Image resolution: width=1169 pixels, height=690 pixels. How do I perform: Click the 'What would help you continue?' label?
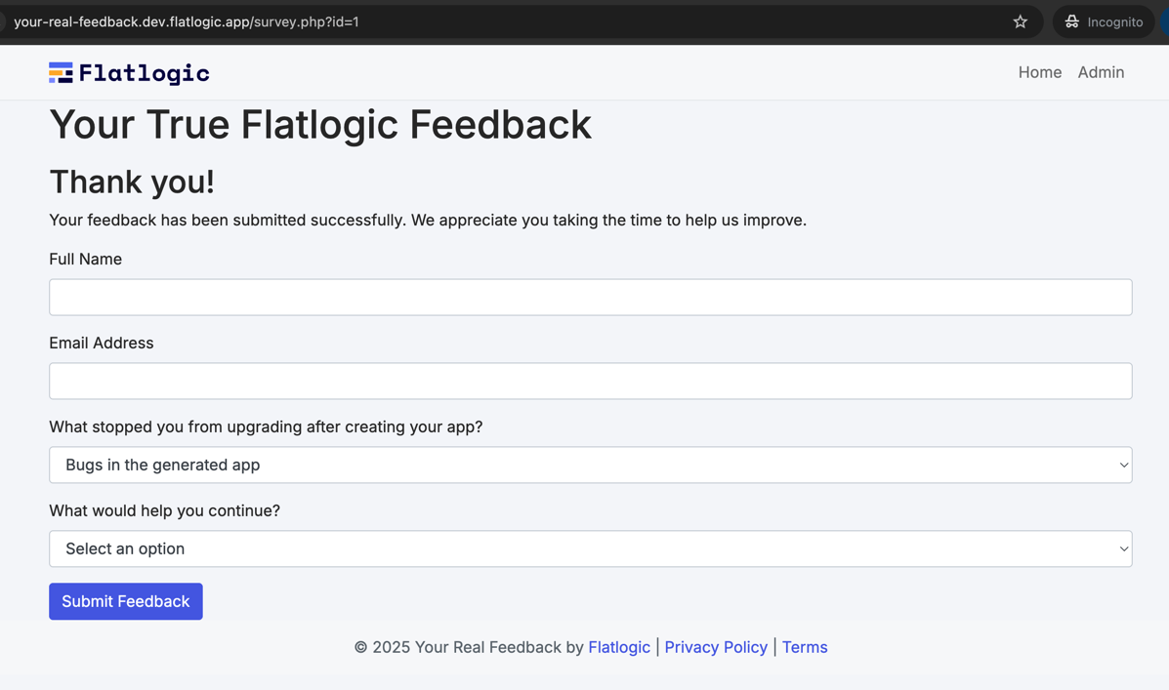[165, 510]
